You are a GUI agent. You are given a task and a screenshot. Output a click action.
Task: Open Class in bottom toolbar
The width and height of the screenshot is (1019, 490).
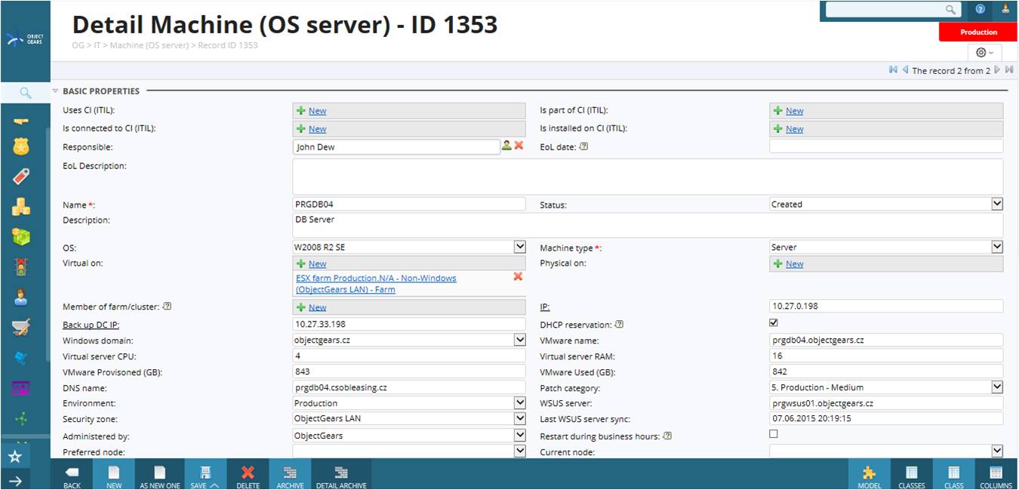pyautogui.click(x=954, y=476)
